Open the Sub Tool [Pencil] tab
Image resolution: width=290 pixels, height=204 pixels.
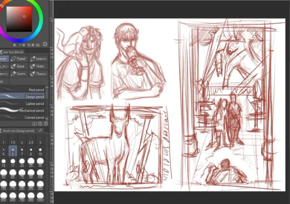point(12,52)
